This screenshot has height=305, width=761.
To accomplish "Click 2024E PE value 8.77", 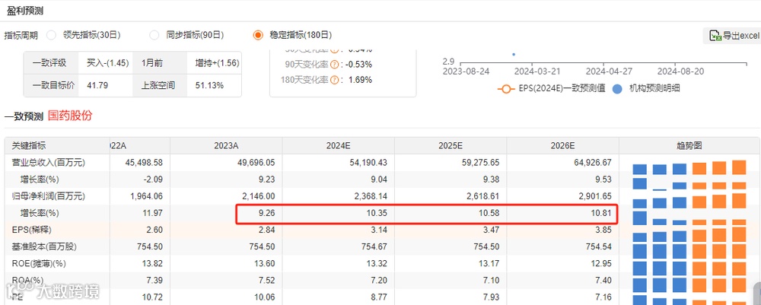I will [380, 297].
